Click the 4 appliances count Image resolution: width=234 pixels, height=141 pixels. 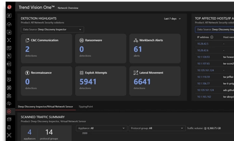click(29, 132)
